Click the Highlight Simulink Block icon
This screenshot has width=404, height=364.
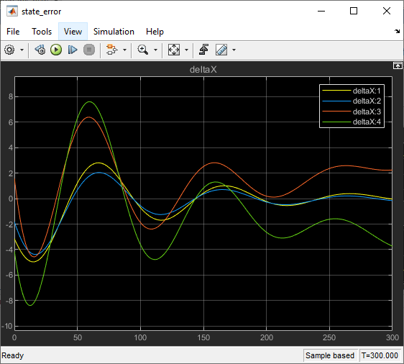pos(112,50)
